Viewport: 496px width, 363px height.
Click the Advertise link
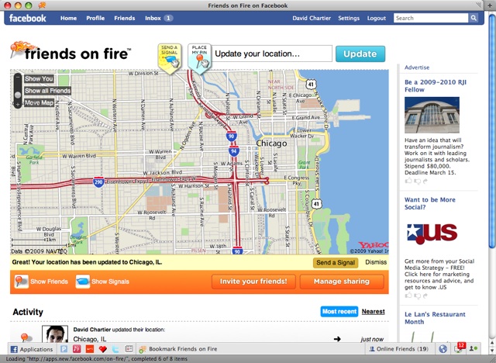pos(417,67)
